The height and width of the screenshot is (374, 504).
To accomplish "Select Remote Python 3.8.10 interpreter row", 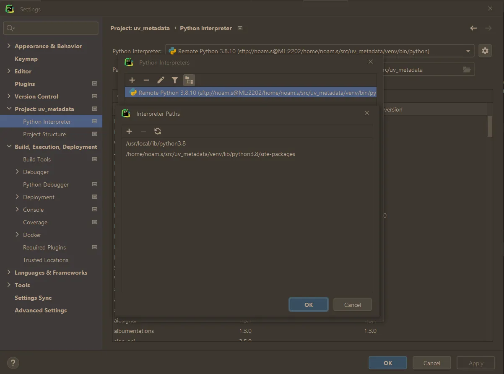I will click(x=251, y=93).
